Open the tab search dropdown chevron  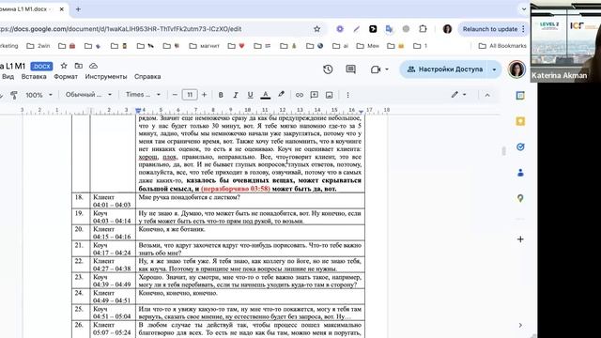(524, 9)
